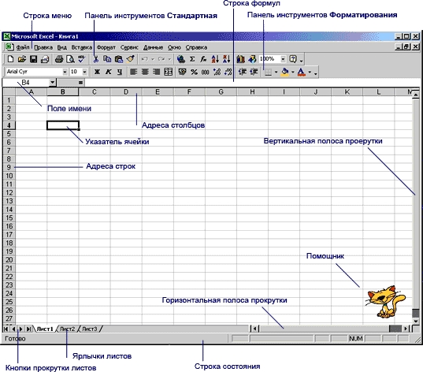The width and height of the screenshot is (423, 372).
Task: Select row 9 header
Action: pyautogui.click(x=9, y=167)
